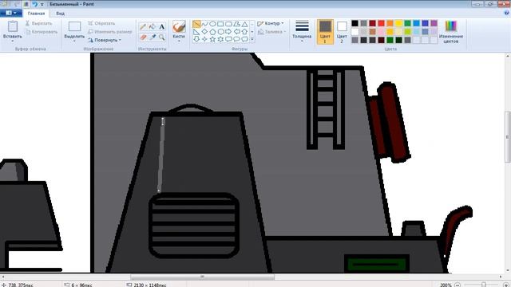The width and height of the screenshot is (511, 287).
Task: Choose the Rectangle shape
Action: [220, 24]
